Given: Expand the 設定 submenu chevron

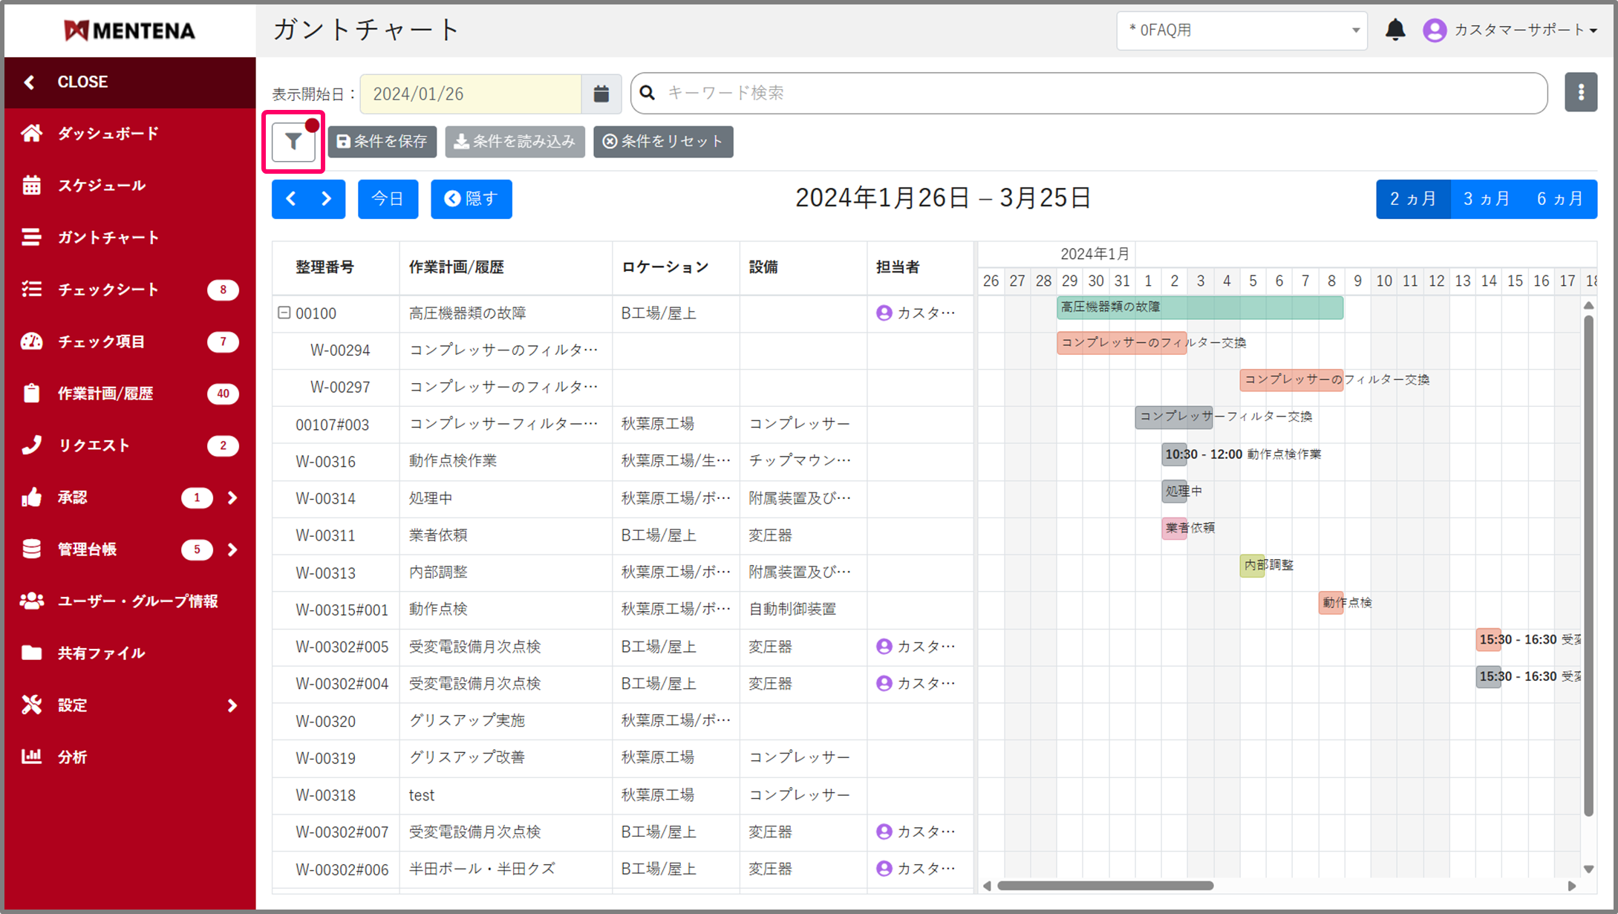Looking at the screenshot, I should 232,705.
